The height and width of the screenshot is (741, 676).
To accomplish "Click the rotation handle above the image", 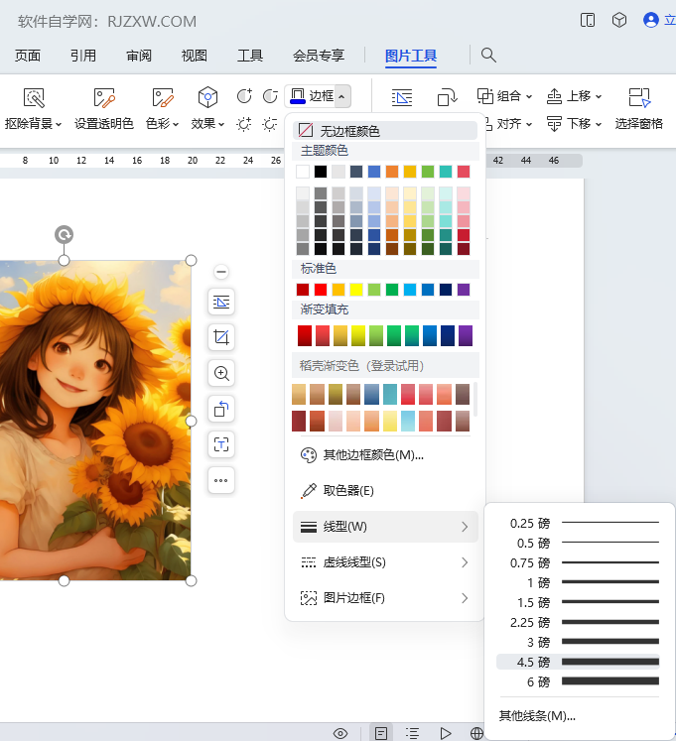I will [x=64, y=235].
